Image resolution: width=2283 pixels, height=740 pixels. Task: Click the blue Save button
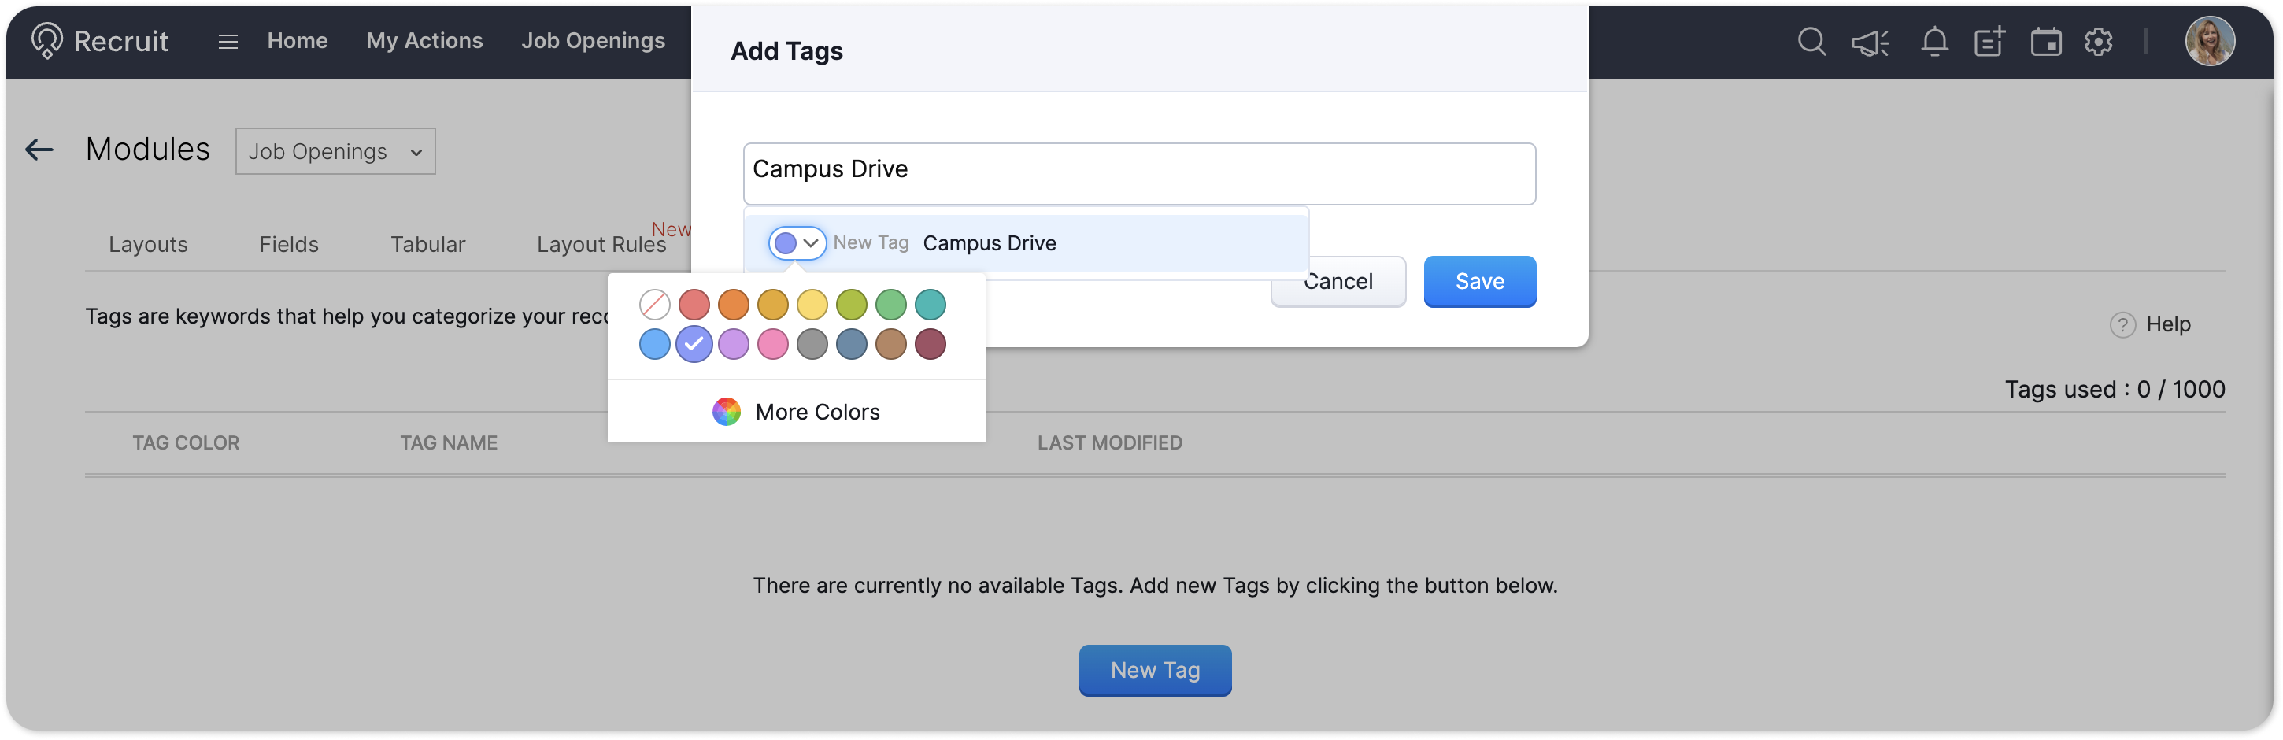[x=1479, y=282]
